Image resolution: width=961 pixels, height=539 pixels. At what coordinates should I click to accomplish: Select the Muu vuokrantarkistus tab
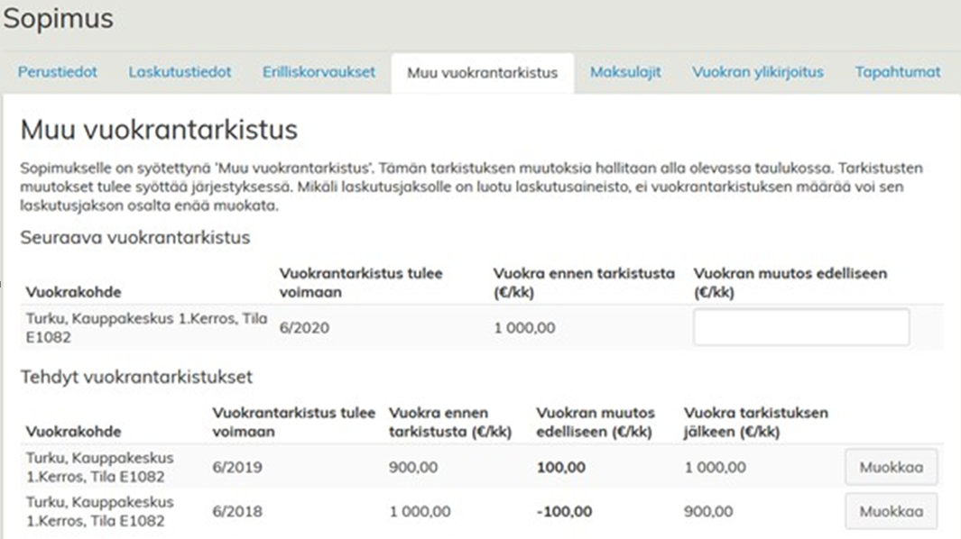482,73
